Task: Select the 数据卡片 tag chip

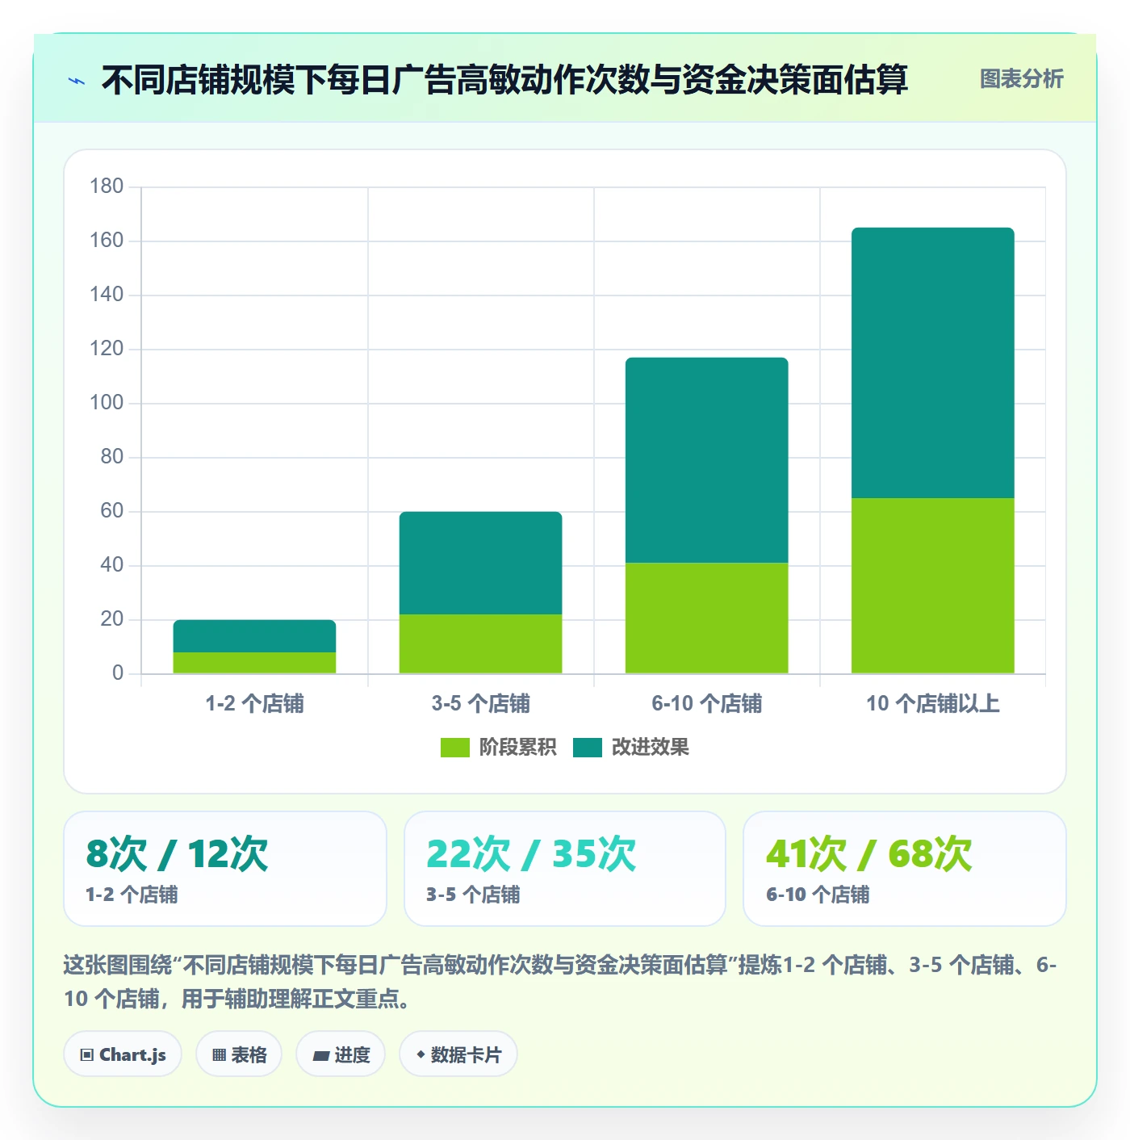Action: coord(458,1054)
